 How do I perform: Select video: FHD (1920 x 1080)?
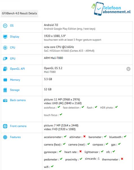[60, 129]
